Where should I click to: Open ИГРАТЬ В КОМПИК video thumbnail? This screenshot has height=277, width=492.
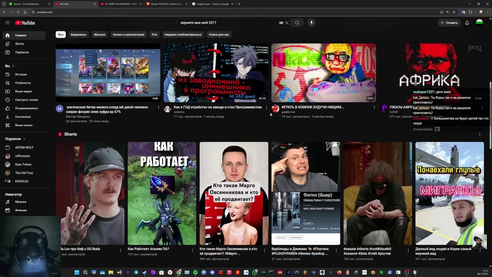click(x=324, y=73)
